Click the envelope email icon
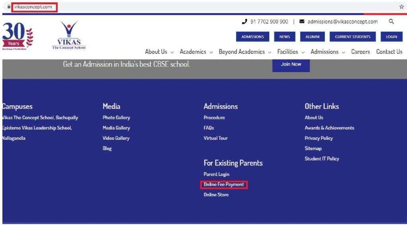This screenshot has width=407, height=225. [x=302, y=21]
